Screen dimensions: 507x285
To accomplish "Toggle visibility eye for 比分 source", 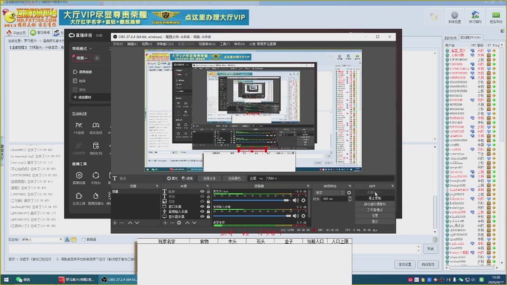I will tap(202, 192).
